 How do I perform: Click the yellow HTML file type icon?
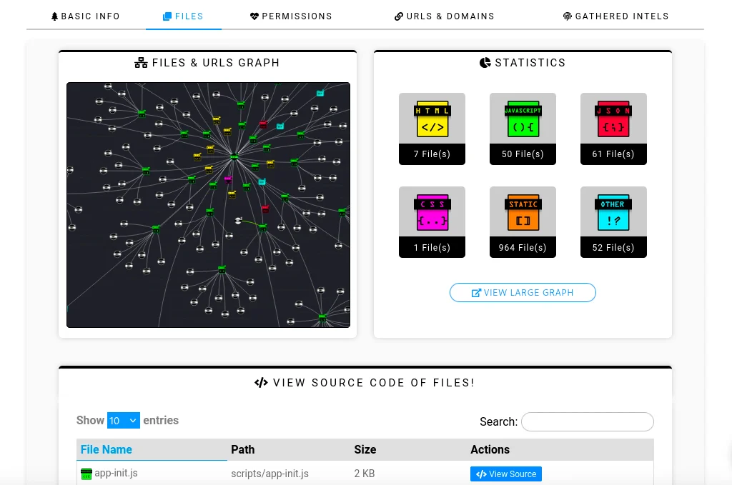432,119
